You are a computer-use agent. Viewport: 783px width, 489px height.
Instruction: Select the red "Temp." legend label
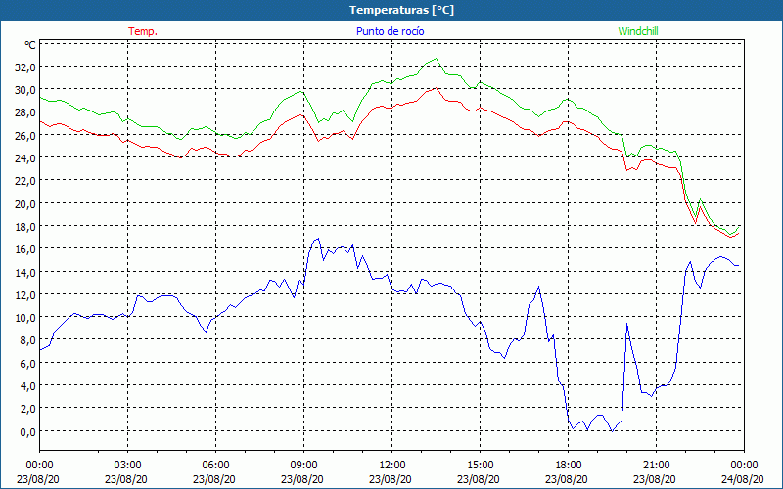(x=143, y=31)
